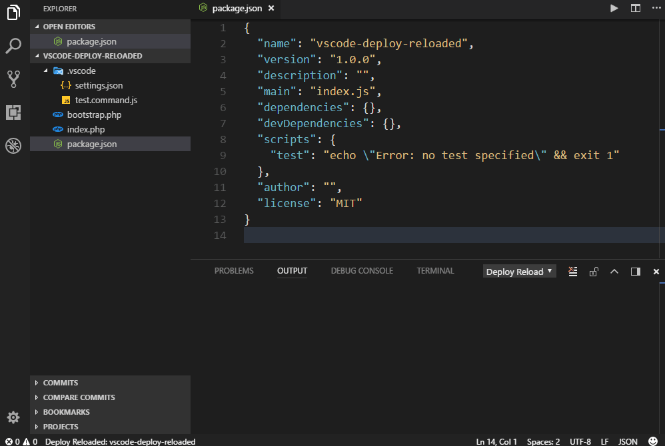Screen dimensions: 665x446
Task: Close the bottom panel
Action: point(656,272)
